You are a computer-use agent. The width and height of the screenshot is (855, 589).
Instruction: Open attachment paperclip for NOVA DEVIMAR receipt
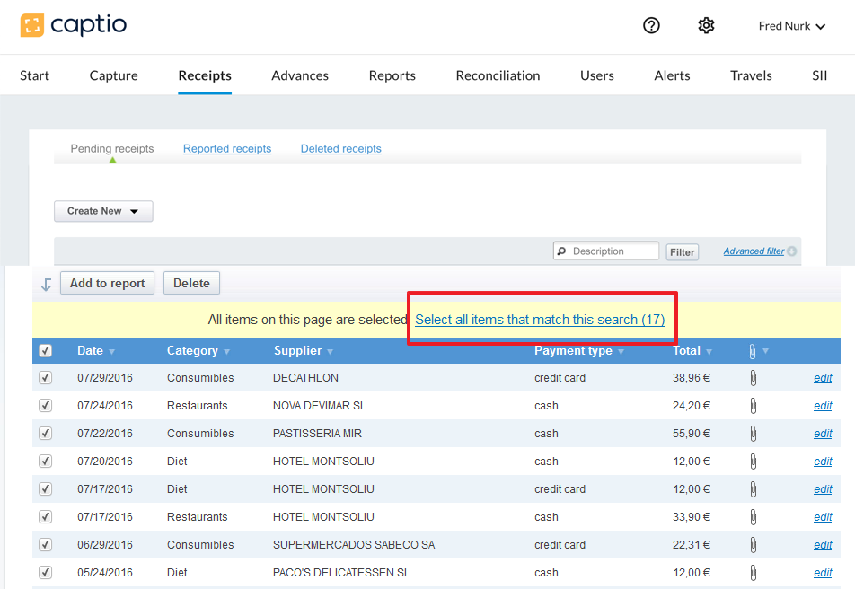(753, 406)
